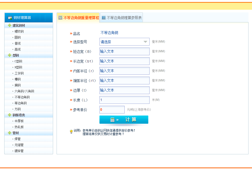Open the 选择型号 dropdown list
Screen dimensions: 252x170
(124, 42)
